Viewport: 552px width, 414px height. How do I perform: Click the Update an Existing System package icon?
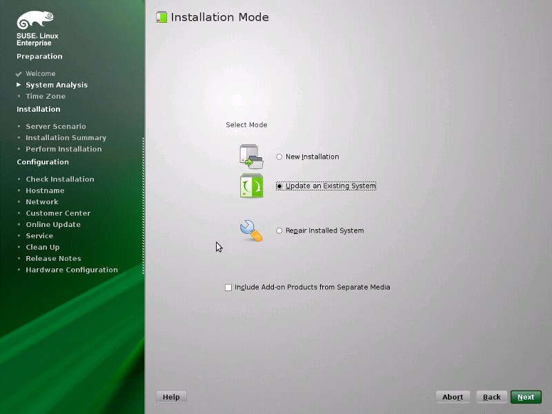click(251, 186)
